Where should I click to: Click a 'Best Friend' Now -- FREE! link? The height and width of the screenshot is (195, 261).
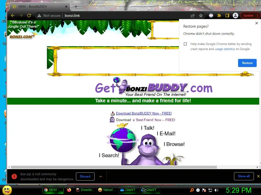pos(154,120)
